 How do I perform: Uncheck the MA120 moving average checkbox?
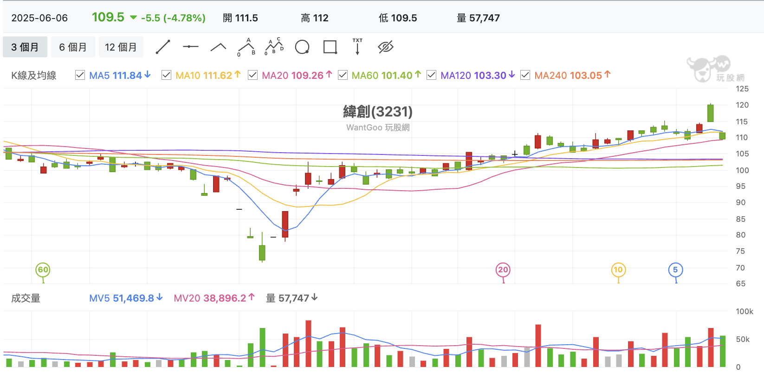[x=431, y=75]
